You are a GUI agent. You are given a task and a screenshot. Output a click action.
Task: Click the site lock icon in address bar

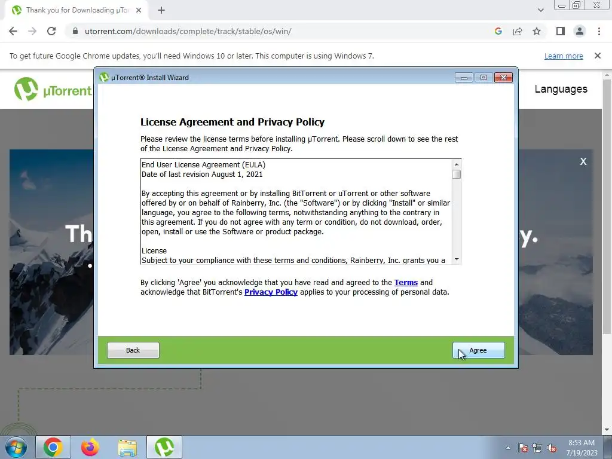click(x=75, y=31)
